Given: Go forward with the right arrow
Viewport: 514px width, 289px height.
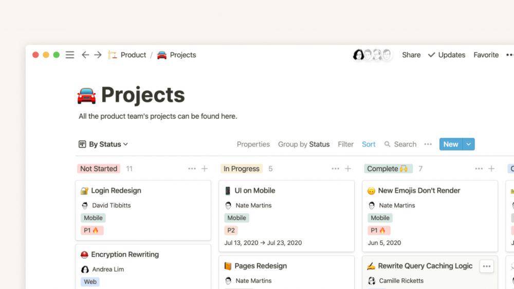Looking at the screenshot, I should (x=98, y=54).
